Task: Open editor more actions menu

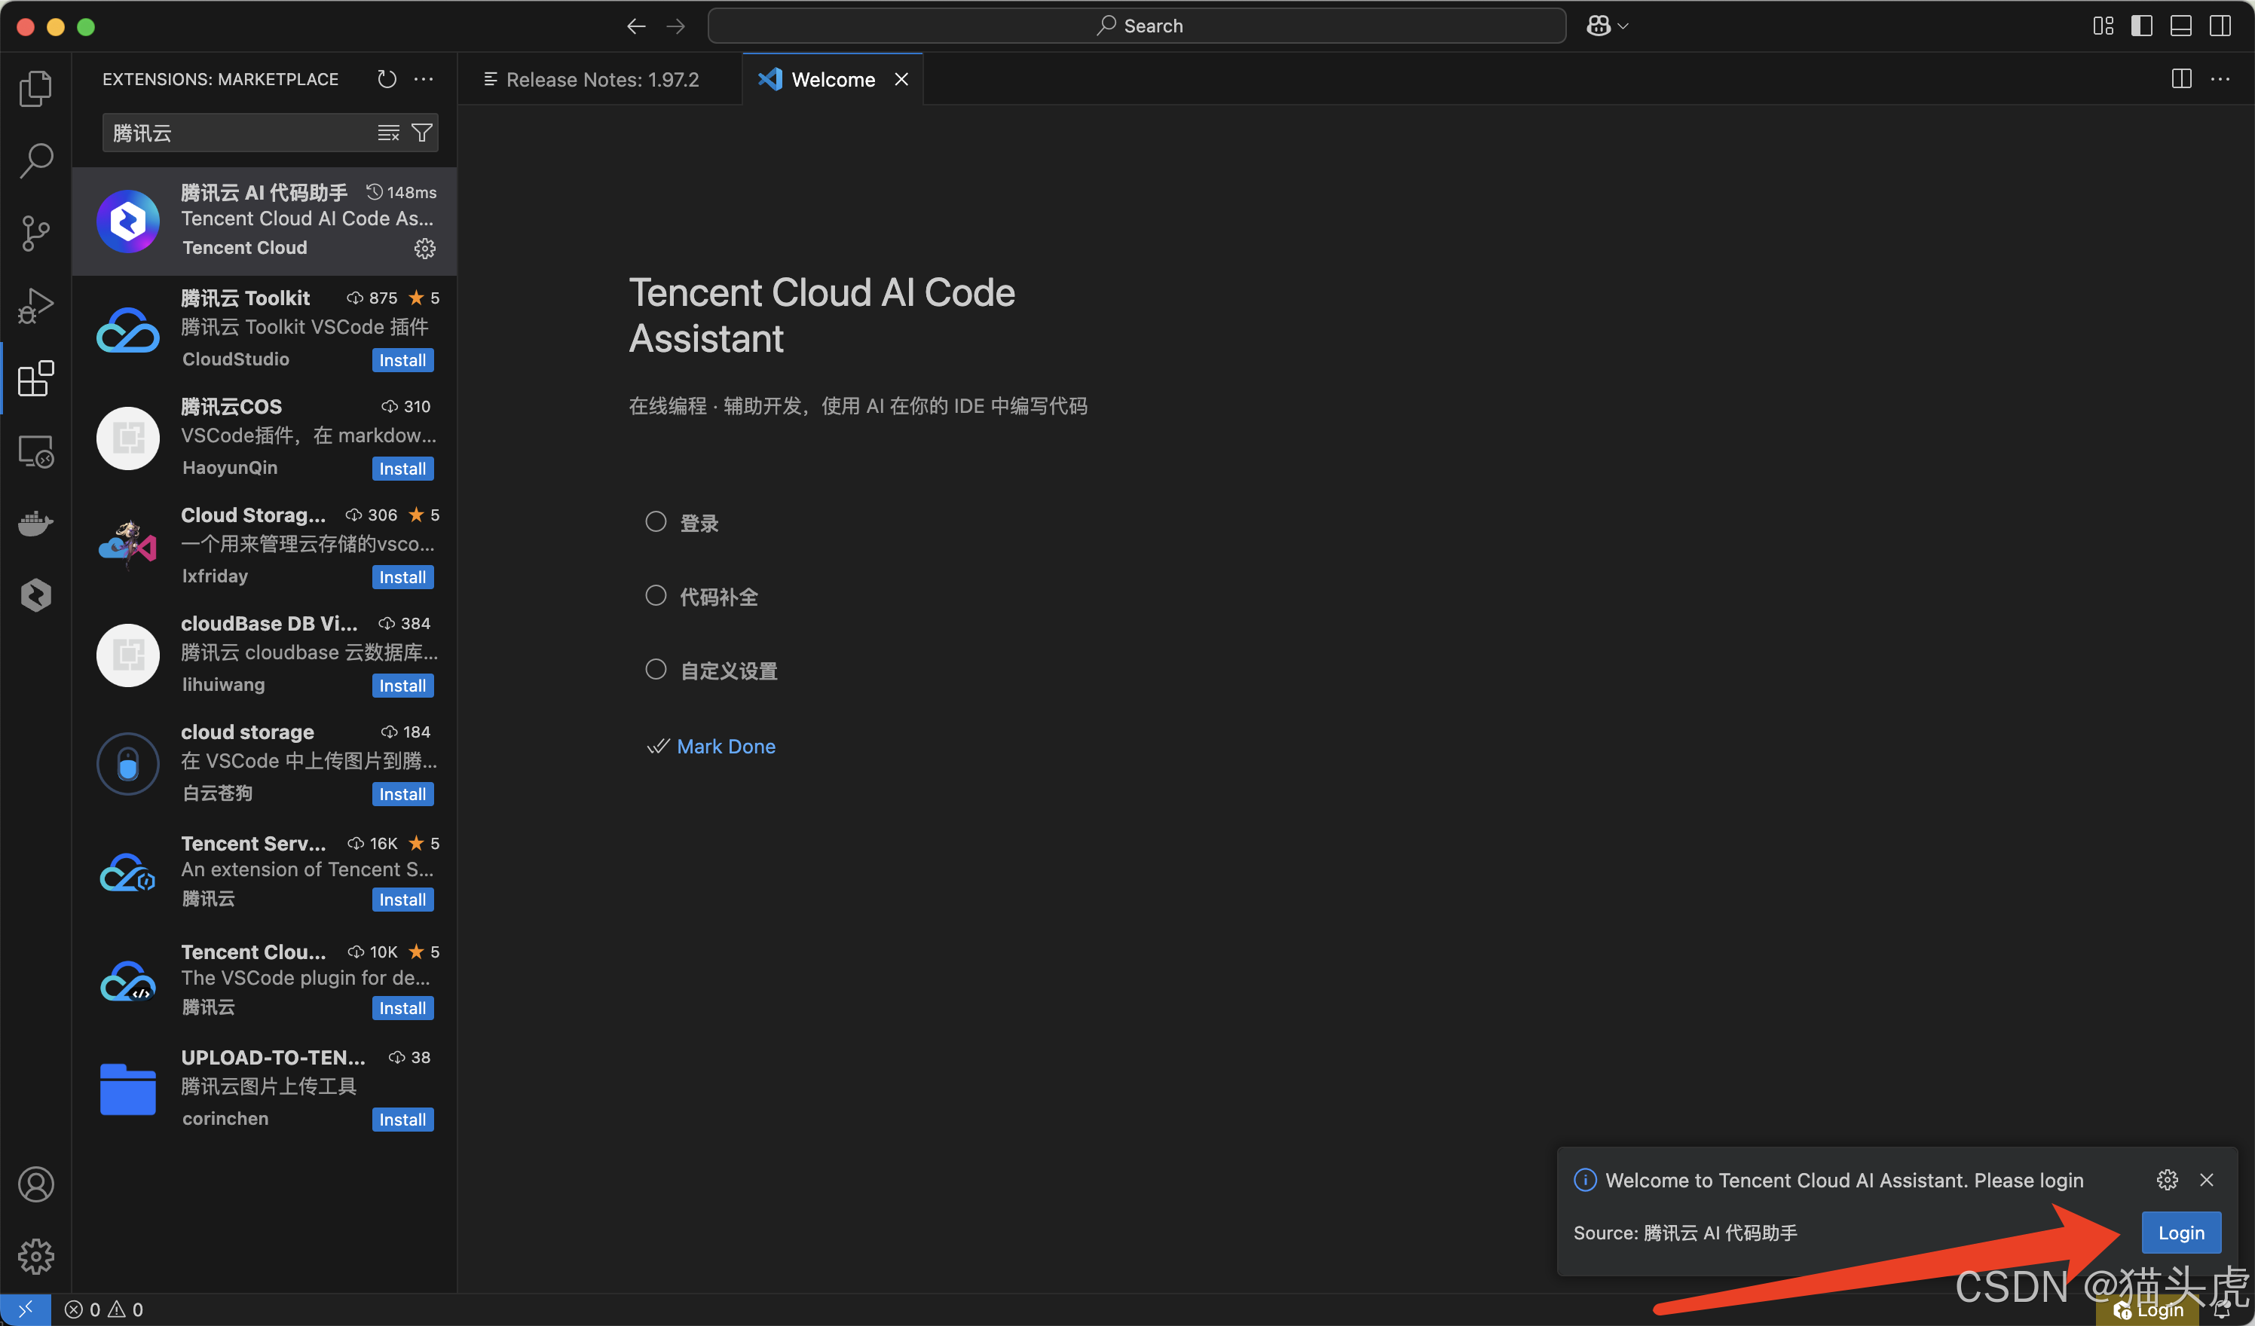Action: (2223, 79)
